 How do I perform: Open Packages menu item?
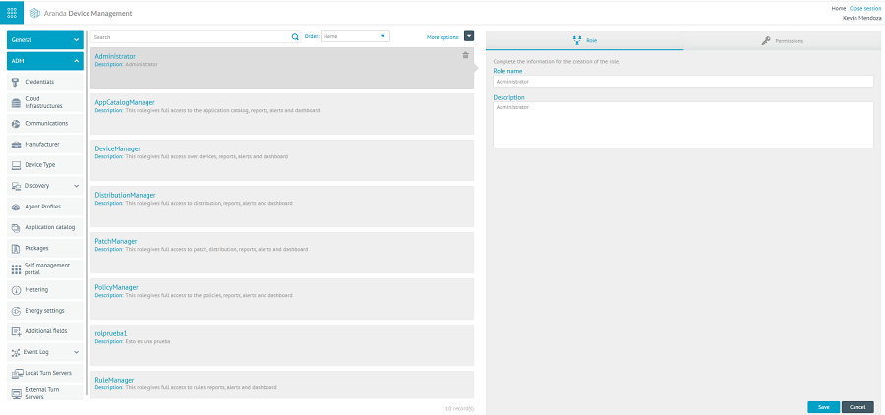pos(45,249)
